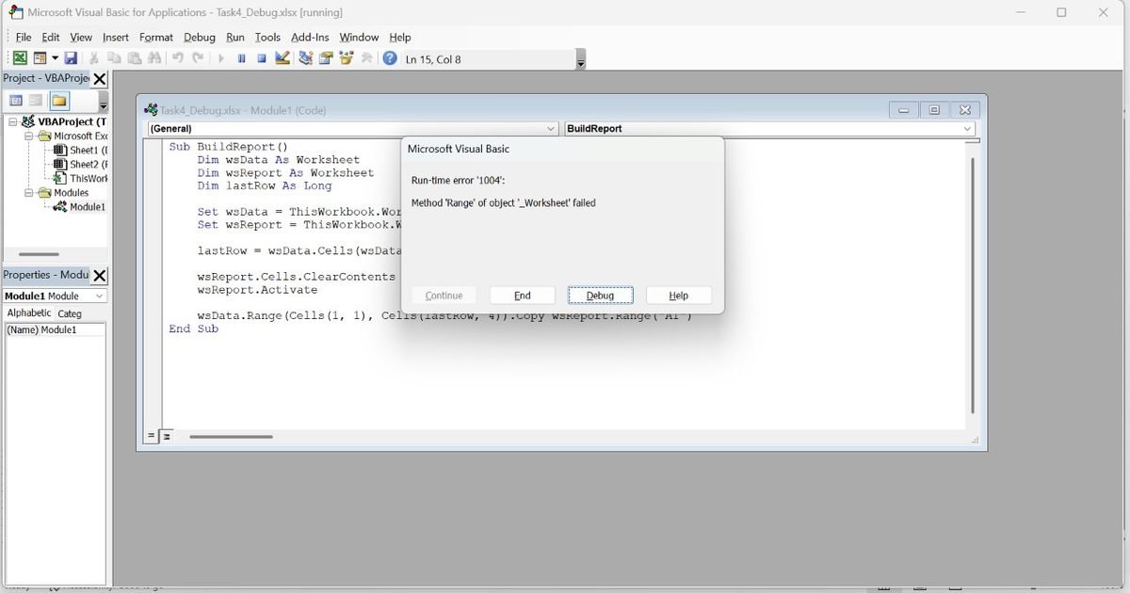
Task: Click the Cut scissors icon
Action: (x=94, y=58)
